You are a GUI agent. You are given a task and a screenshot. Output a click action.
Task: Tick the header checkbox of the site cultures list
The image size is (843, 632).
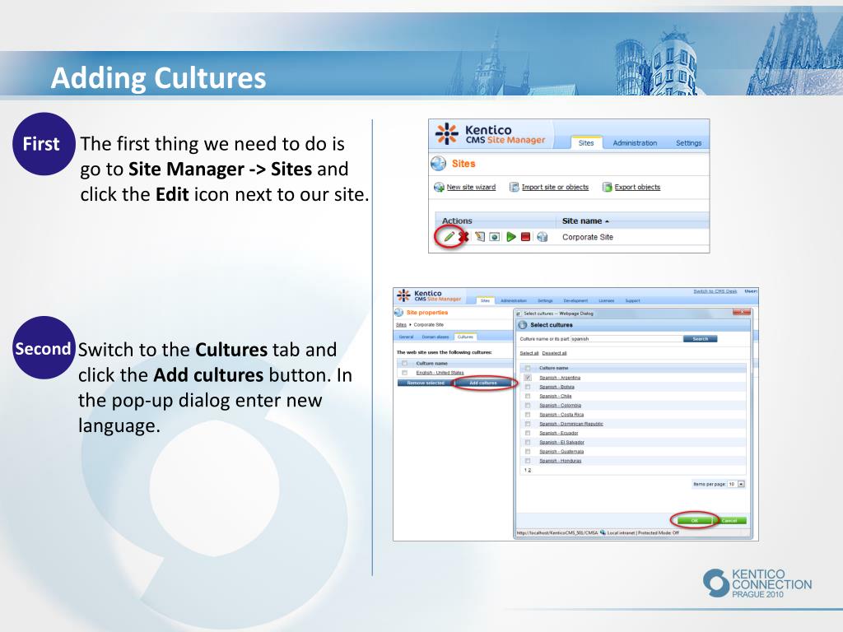click(404, 363)
